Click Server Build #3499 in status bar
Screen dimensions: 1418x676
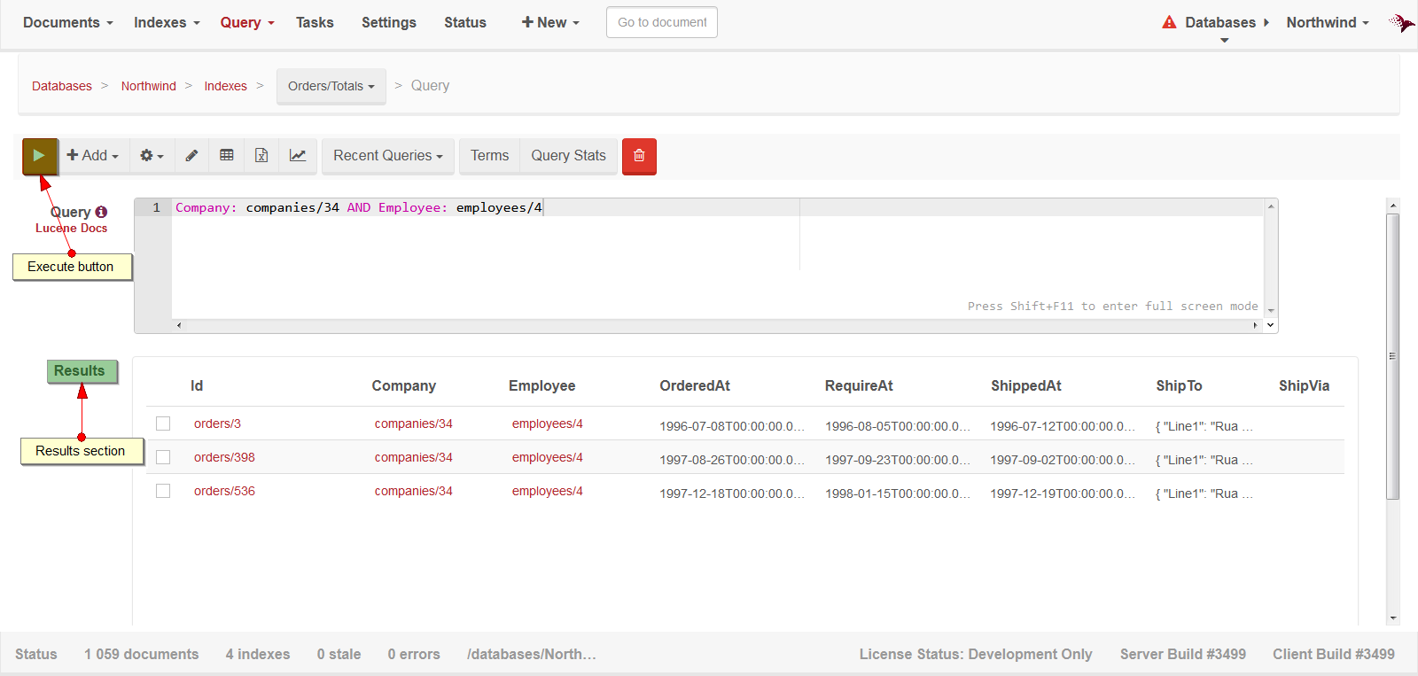tap(1183, 654)
